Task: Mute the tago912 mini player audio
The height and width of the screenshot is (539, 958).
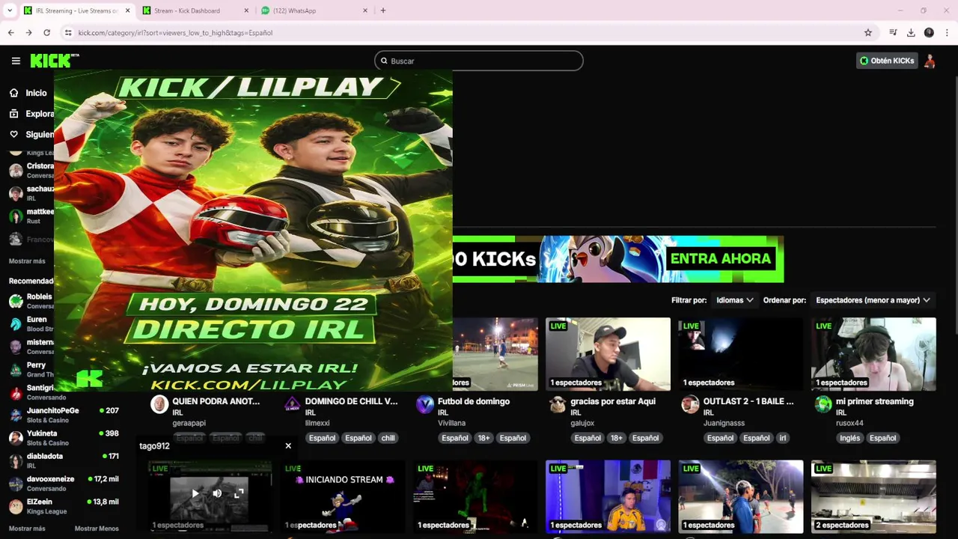Action: 217,493
